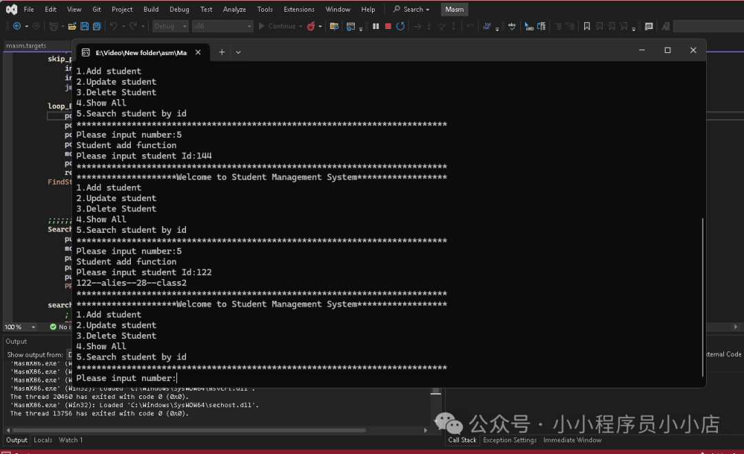
Task: Stop debugging with red square button
Action: [388, 26]
